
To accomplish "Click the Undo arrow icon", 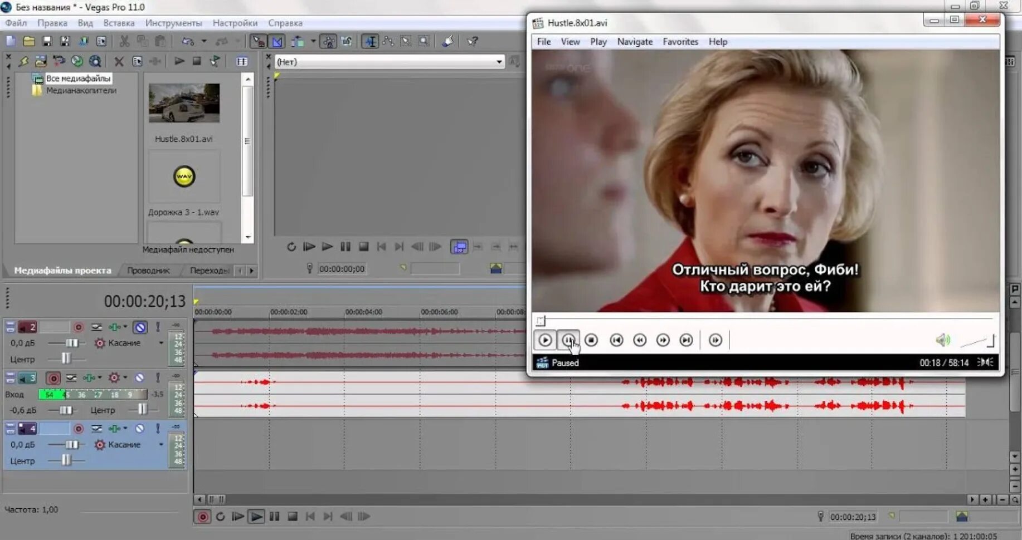I will [188, 41].
